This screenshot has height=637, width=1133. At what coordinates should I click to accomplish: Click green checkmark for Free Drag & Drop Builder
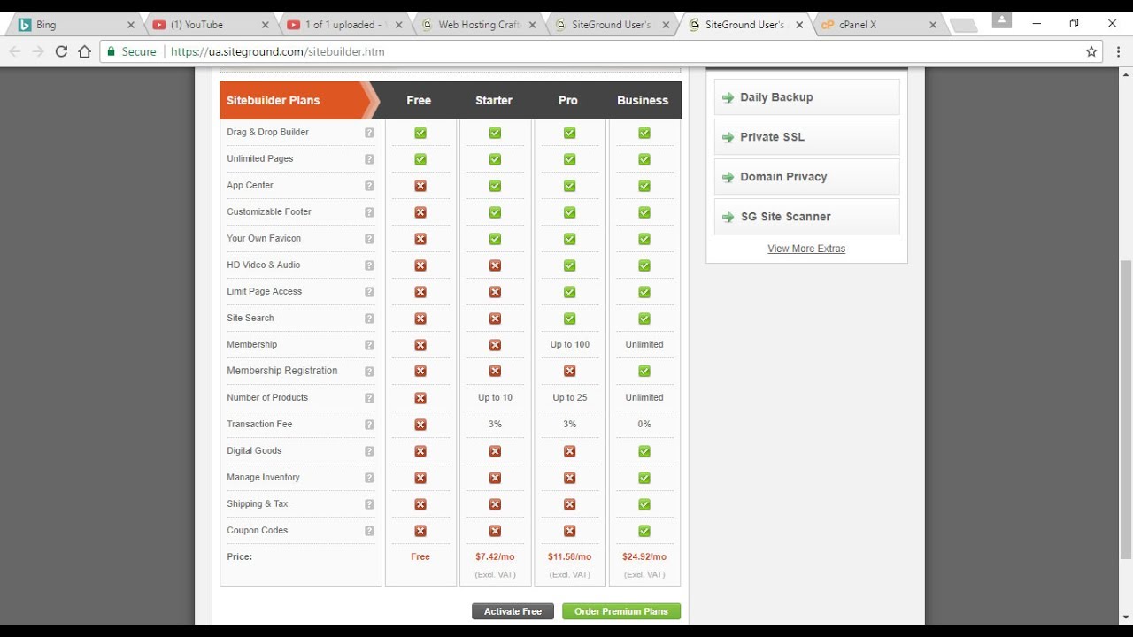click(420, 133)
